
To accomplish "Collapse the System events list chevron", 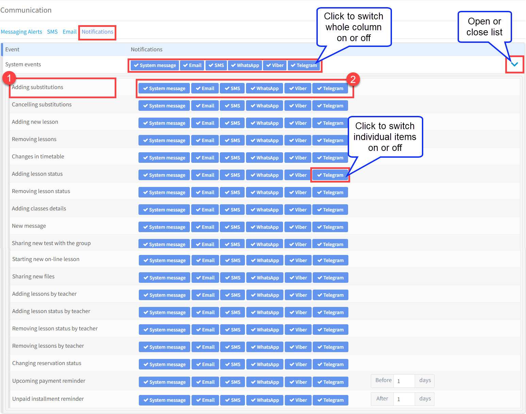I will 514,64.
